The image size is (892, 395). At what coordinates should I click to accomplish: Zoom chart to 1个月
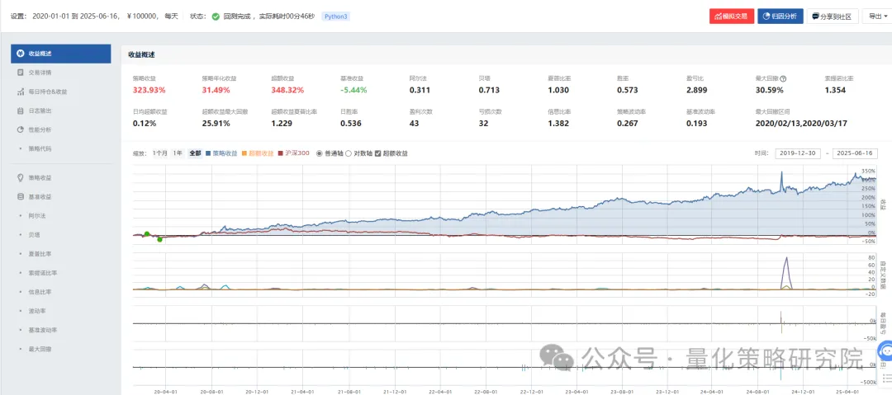(160, 153)
